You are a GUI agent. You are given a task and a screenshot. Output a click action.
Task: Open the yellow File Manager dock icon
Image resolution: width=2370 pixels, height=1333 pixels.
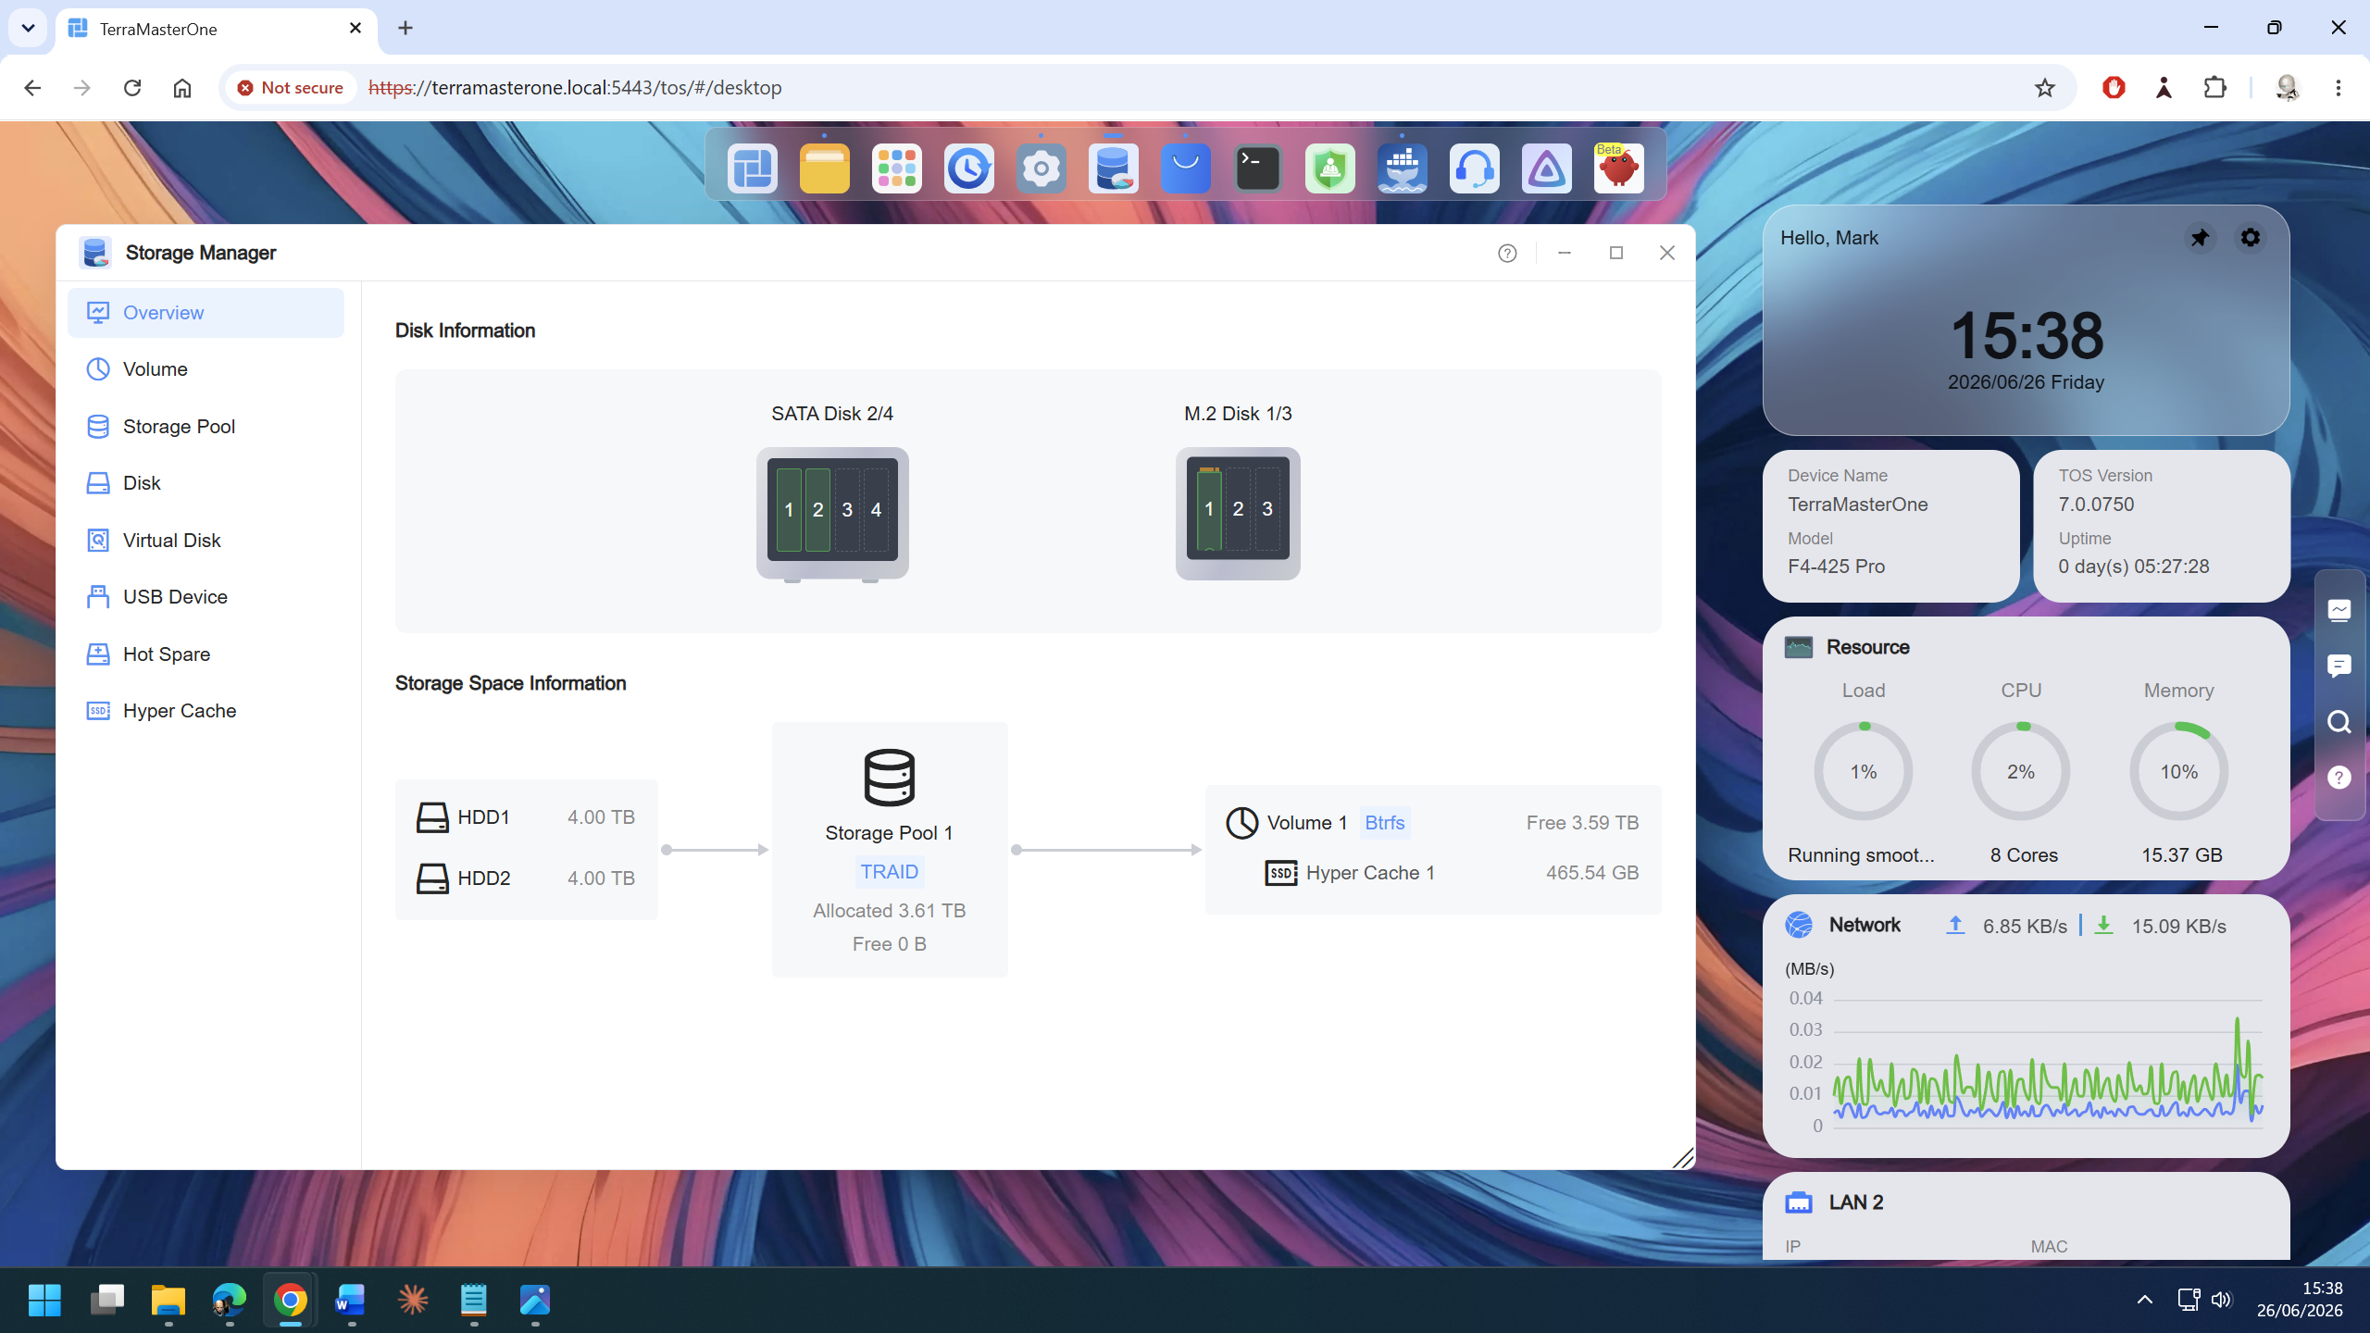click(x=824, y=168)
